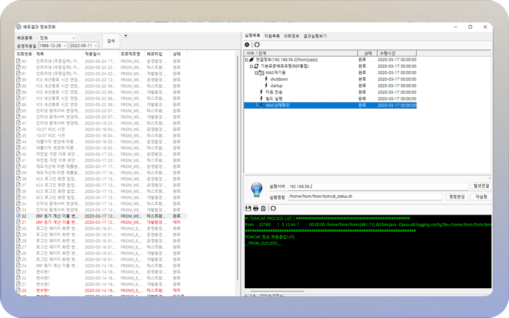This screenshot has width=509, height=318.
Task: Select the 빌드 실행 step row
Action: tap(330, 98)
